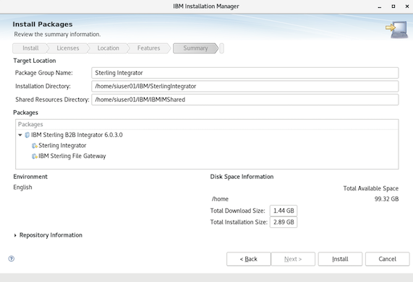This screenshot has height=282, width=413.
Task: Collapse the IBM Sterling B2B Integrator 6.0.3.0 tree
Action: pyautogui.click(x=20, y=135)
